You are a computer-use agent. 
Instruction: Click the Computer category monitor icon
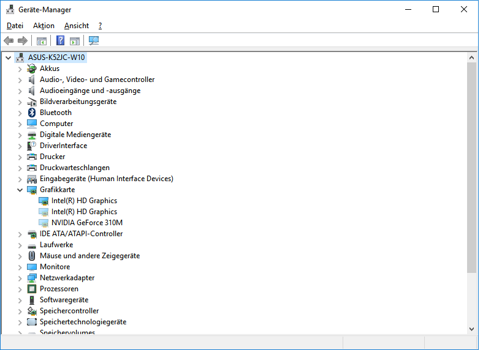[x=32, y=124]
